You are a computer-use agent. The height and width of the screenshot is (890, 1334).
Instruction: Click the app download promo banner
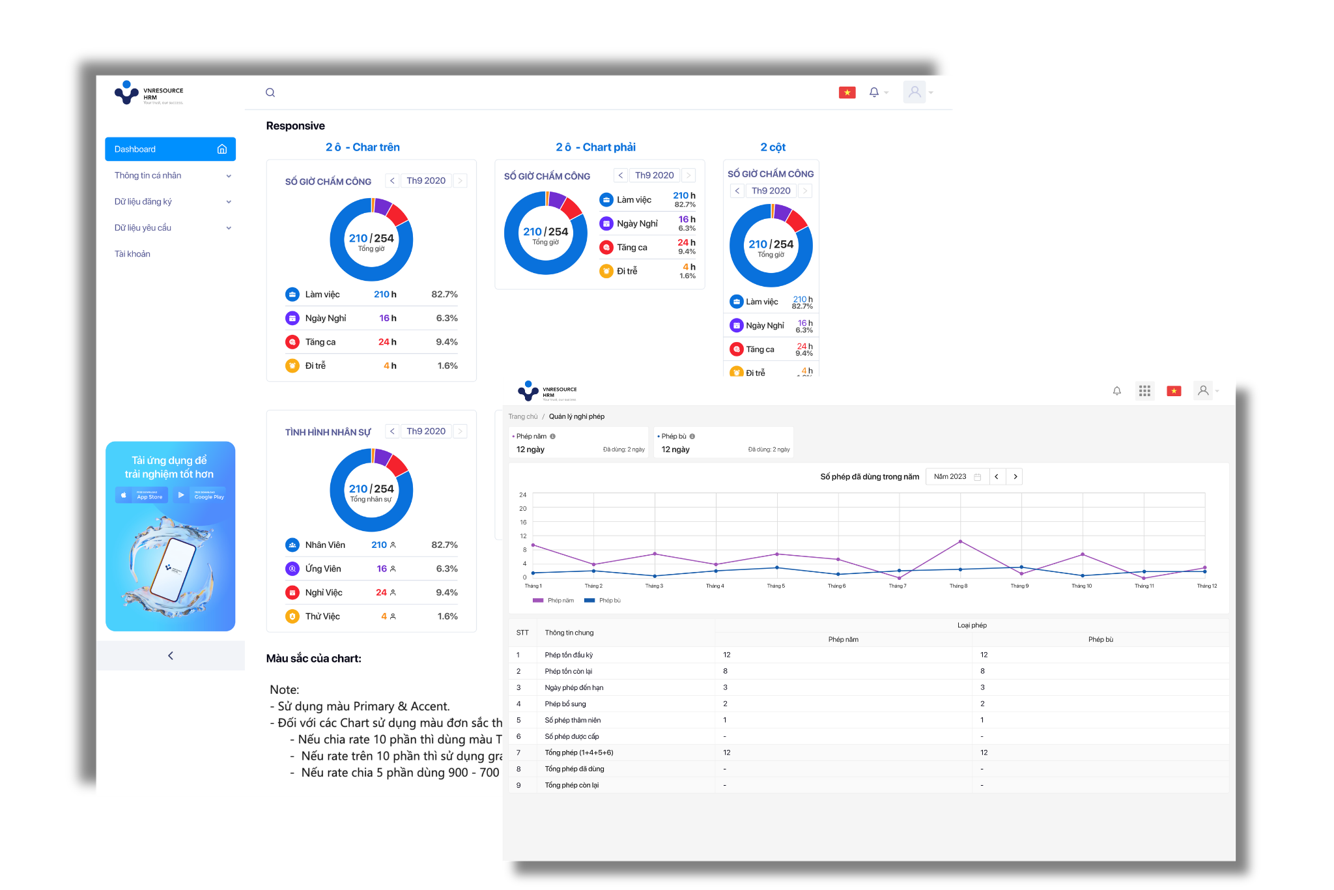[170, 536]
